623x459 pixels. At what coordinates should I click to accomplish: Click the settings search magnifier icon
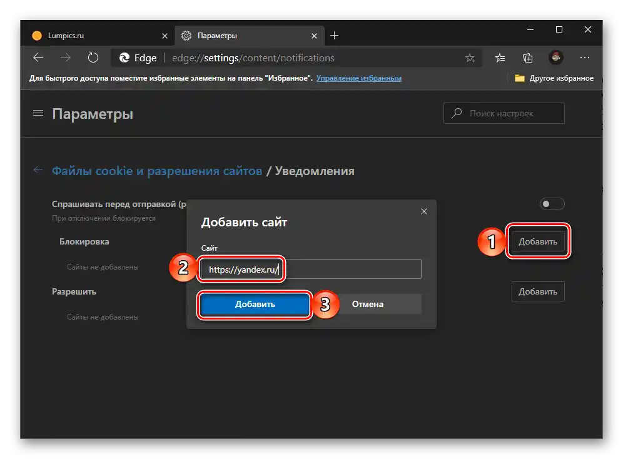(x=457, y=113)
